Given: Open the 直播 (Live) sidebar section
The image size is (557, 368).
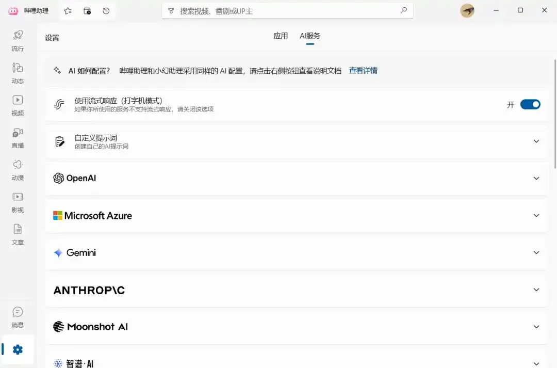Looking at the screenshot, I should click(x=18, y=138).
